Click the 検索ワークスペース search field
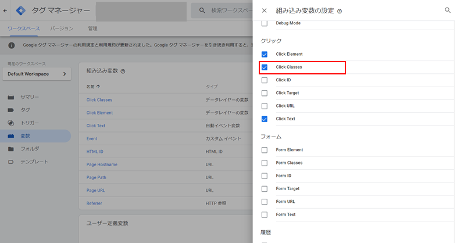The width and height of the screenshot is (457, 243). [222, 10]
